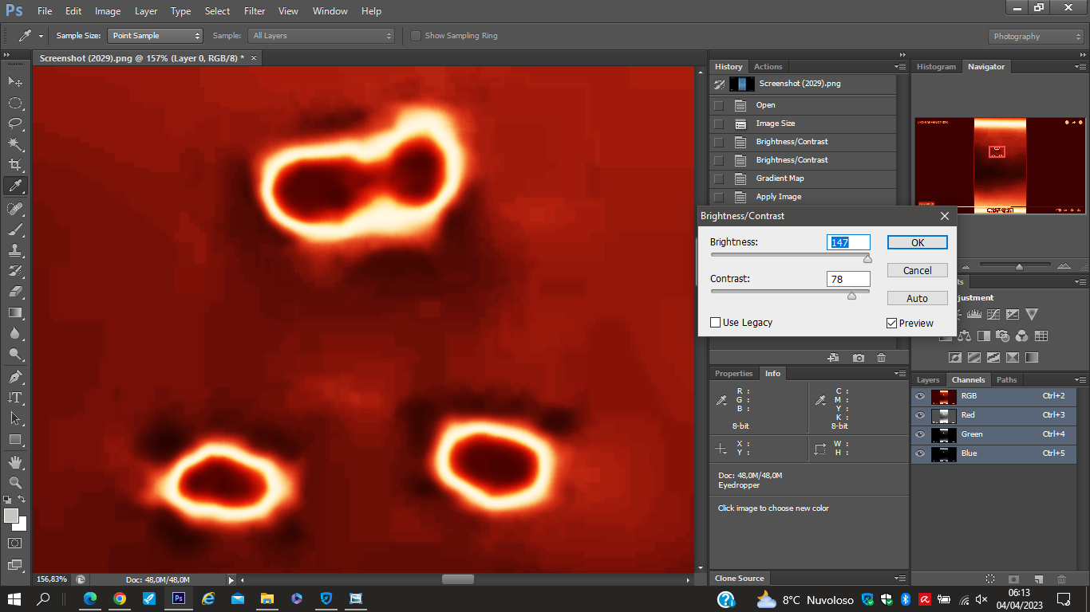Hide the Red channel visibility eye
1090x612 pixels.
coord(920,415)
